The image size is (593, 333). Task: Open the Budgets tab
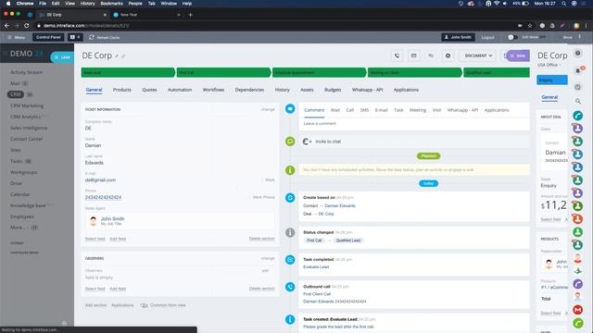pyautogui.click(x=333, y=90)
